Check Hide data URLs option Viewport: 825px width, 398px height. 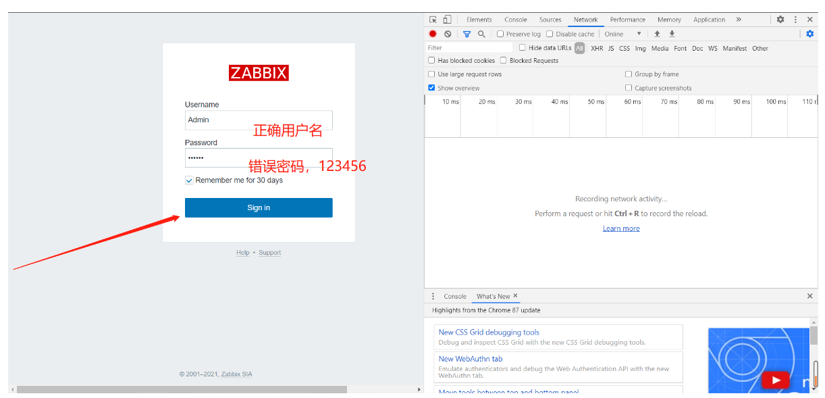(x=523, y=47)
